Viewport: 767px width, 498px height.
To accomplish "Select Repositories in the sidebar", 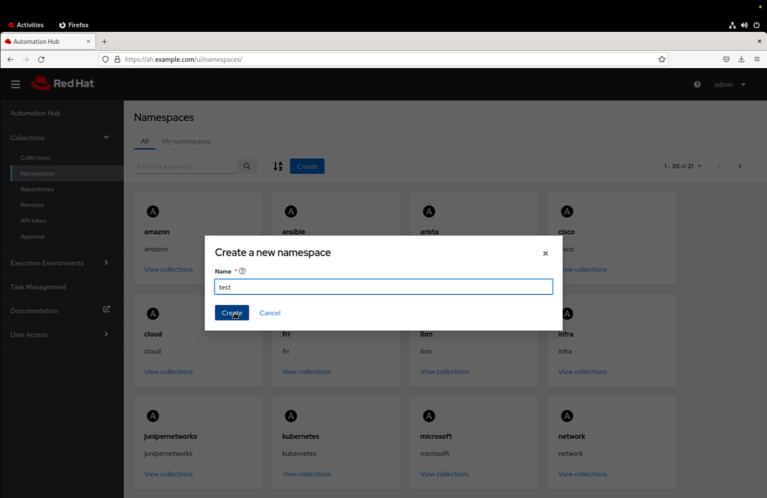I will click(37, 189).
